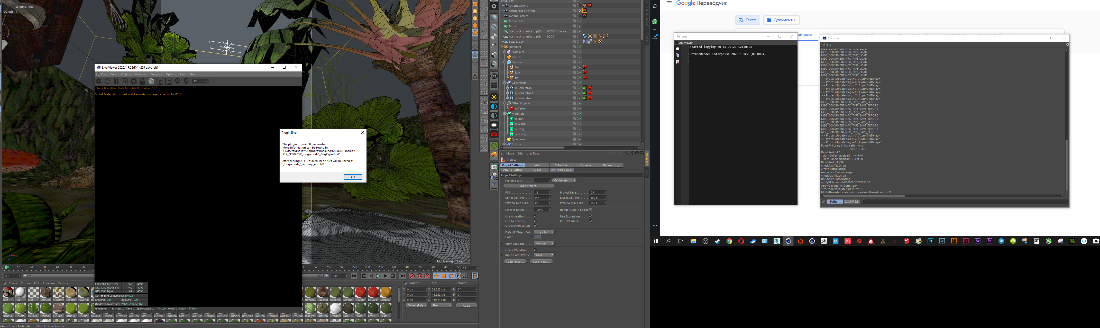The height and width of the screenshot is (328, 1100).
Task: Click the pick focus pin icon
Action: tap(177, 81)
